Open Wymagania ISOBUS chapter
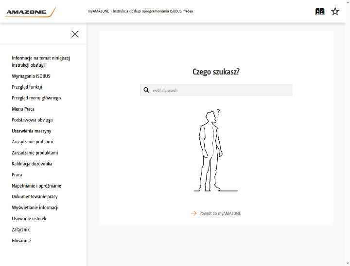This screenshot has width=350, height=266. point(31,76)
